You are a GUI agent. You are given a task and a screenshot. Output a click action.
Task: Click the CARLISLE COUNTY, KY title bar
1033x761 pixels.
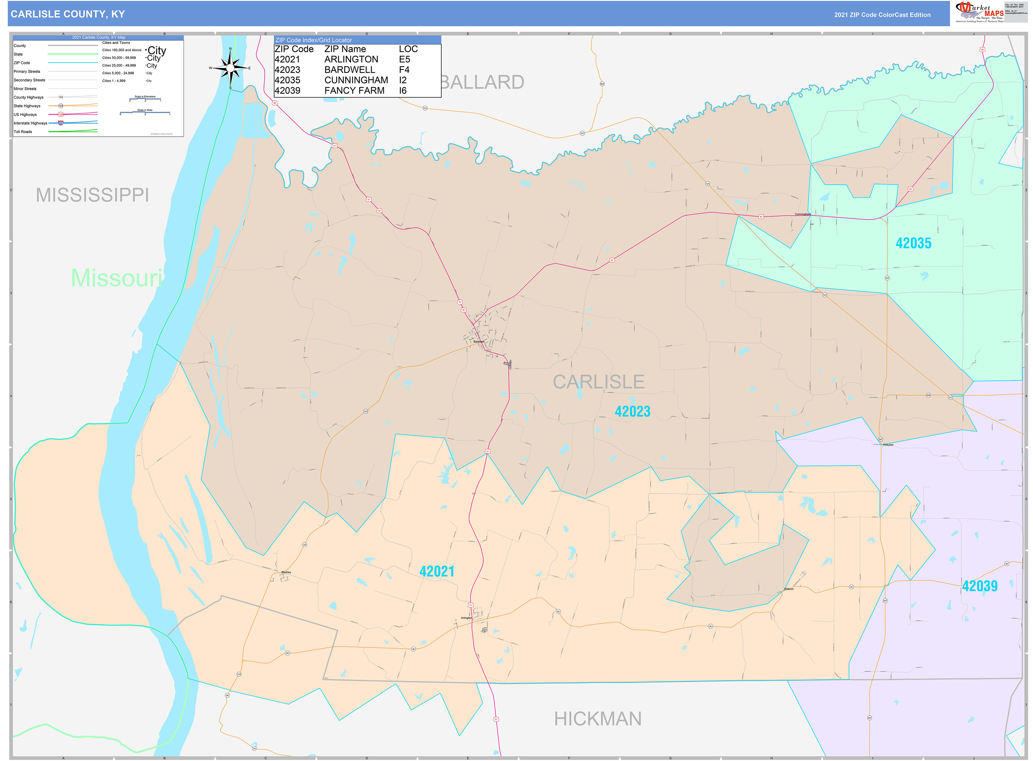[67, 14]
